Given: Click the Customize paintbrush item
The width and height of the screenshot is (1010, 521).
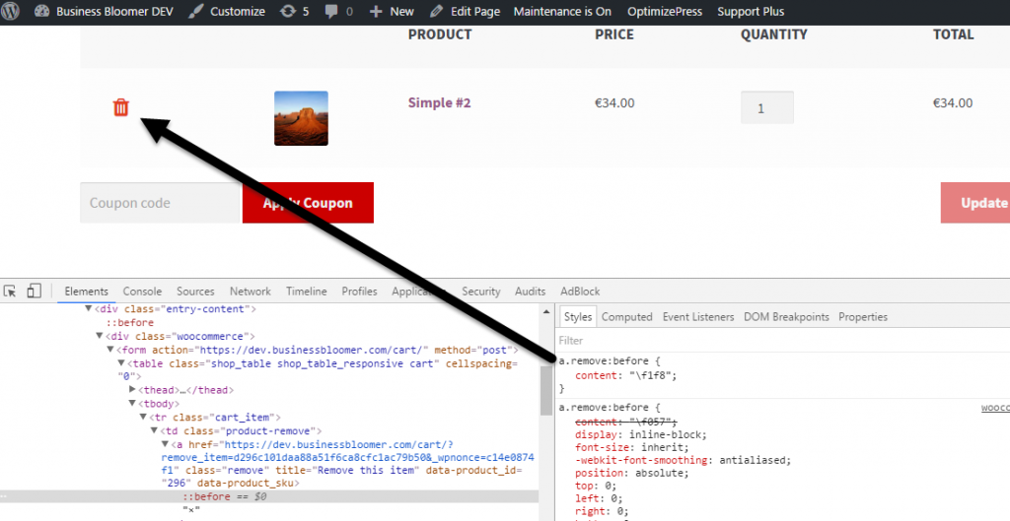Looking at the screenshot, I should click(228, 12).
